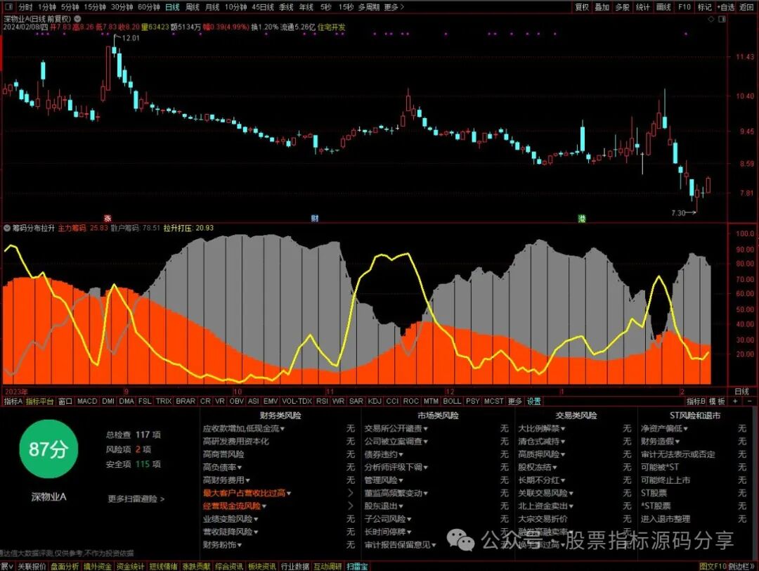Click the 统计 button

(x=642, y=7)
